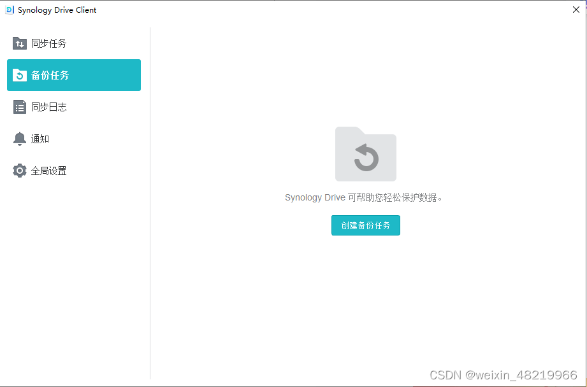
Task: Click the backup task folder icon in sidebar
Action: (20, 75)
